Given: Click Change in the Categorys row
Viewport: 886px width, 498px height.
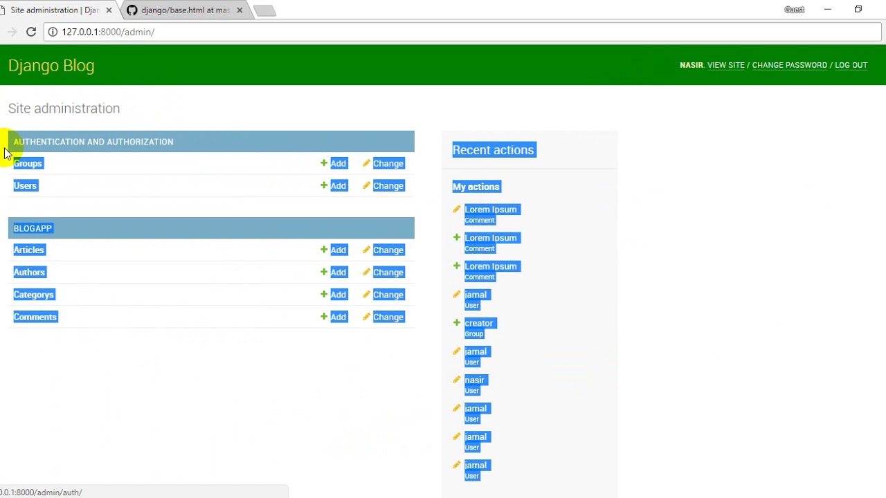Looking at the screenshot, I should [x=383, y=295].
